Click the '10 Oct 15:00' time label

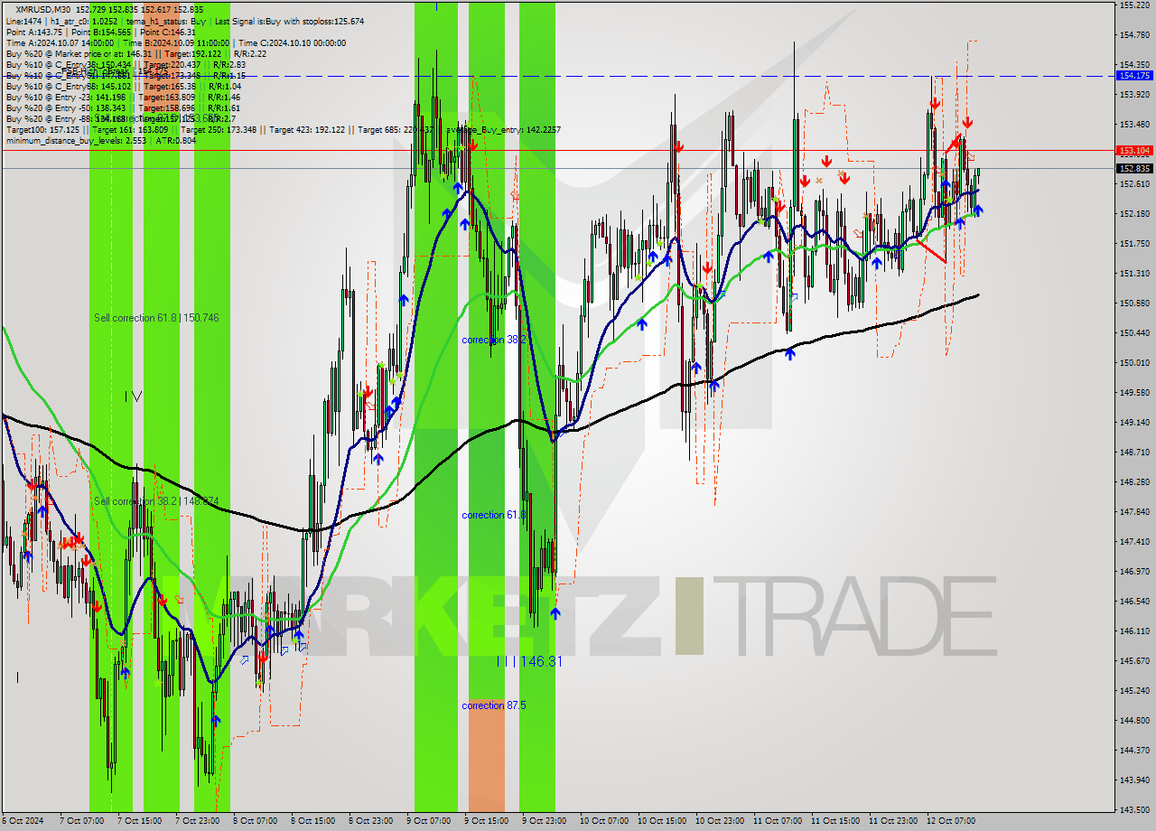[x=662, y=821]
